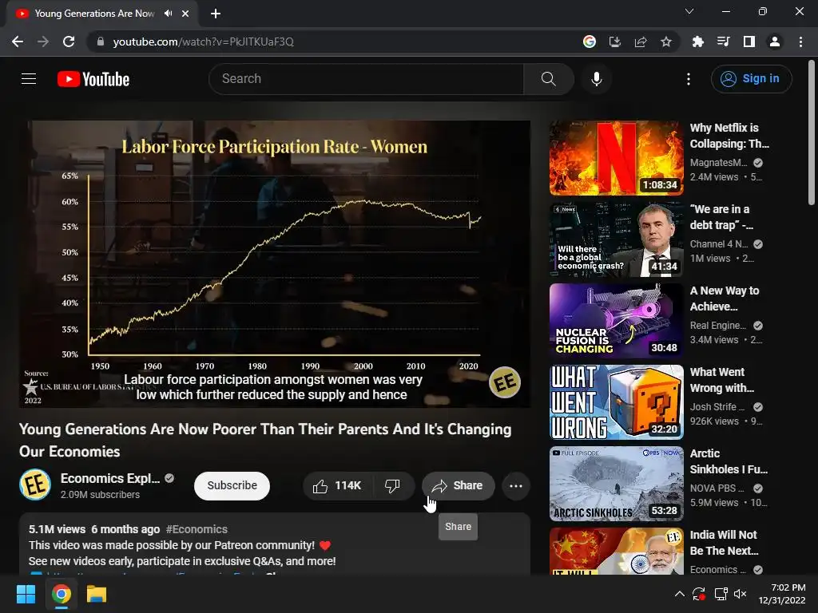Share this page icon in address bar
The width and height of the screenshot is (818, 613).
click(641, 42)
